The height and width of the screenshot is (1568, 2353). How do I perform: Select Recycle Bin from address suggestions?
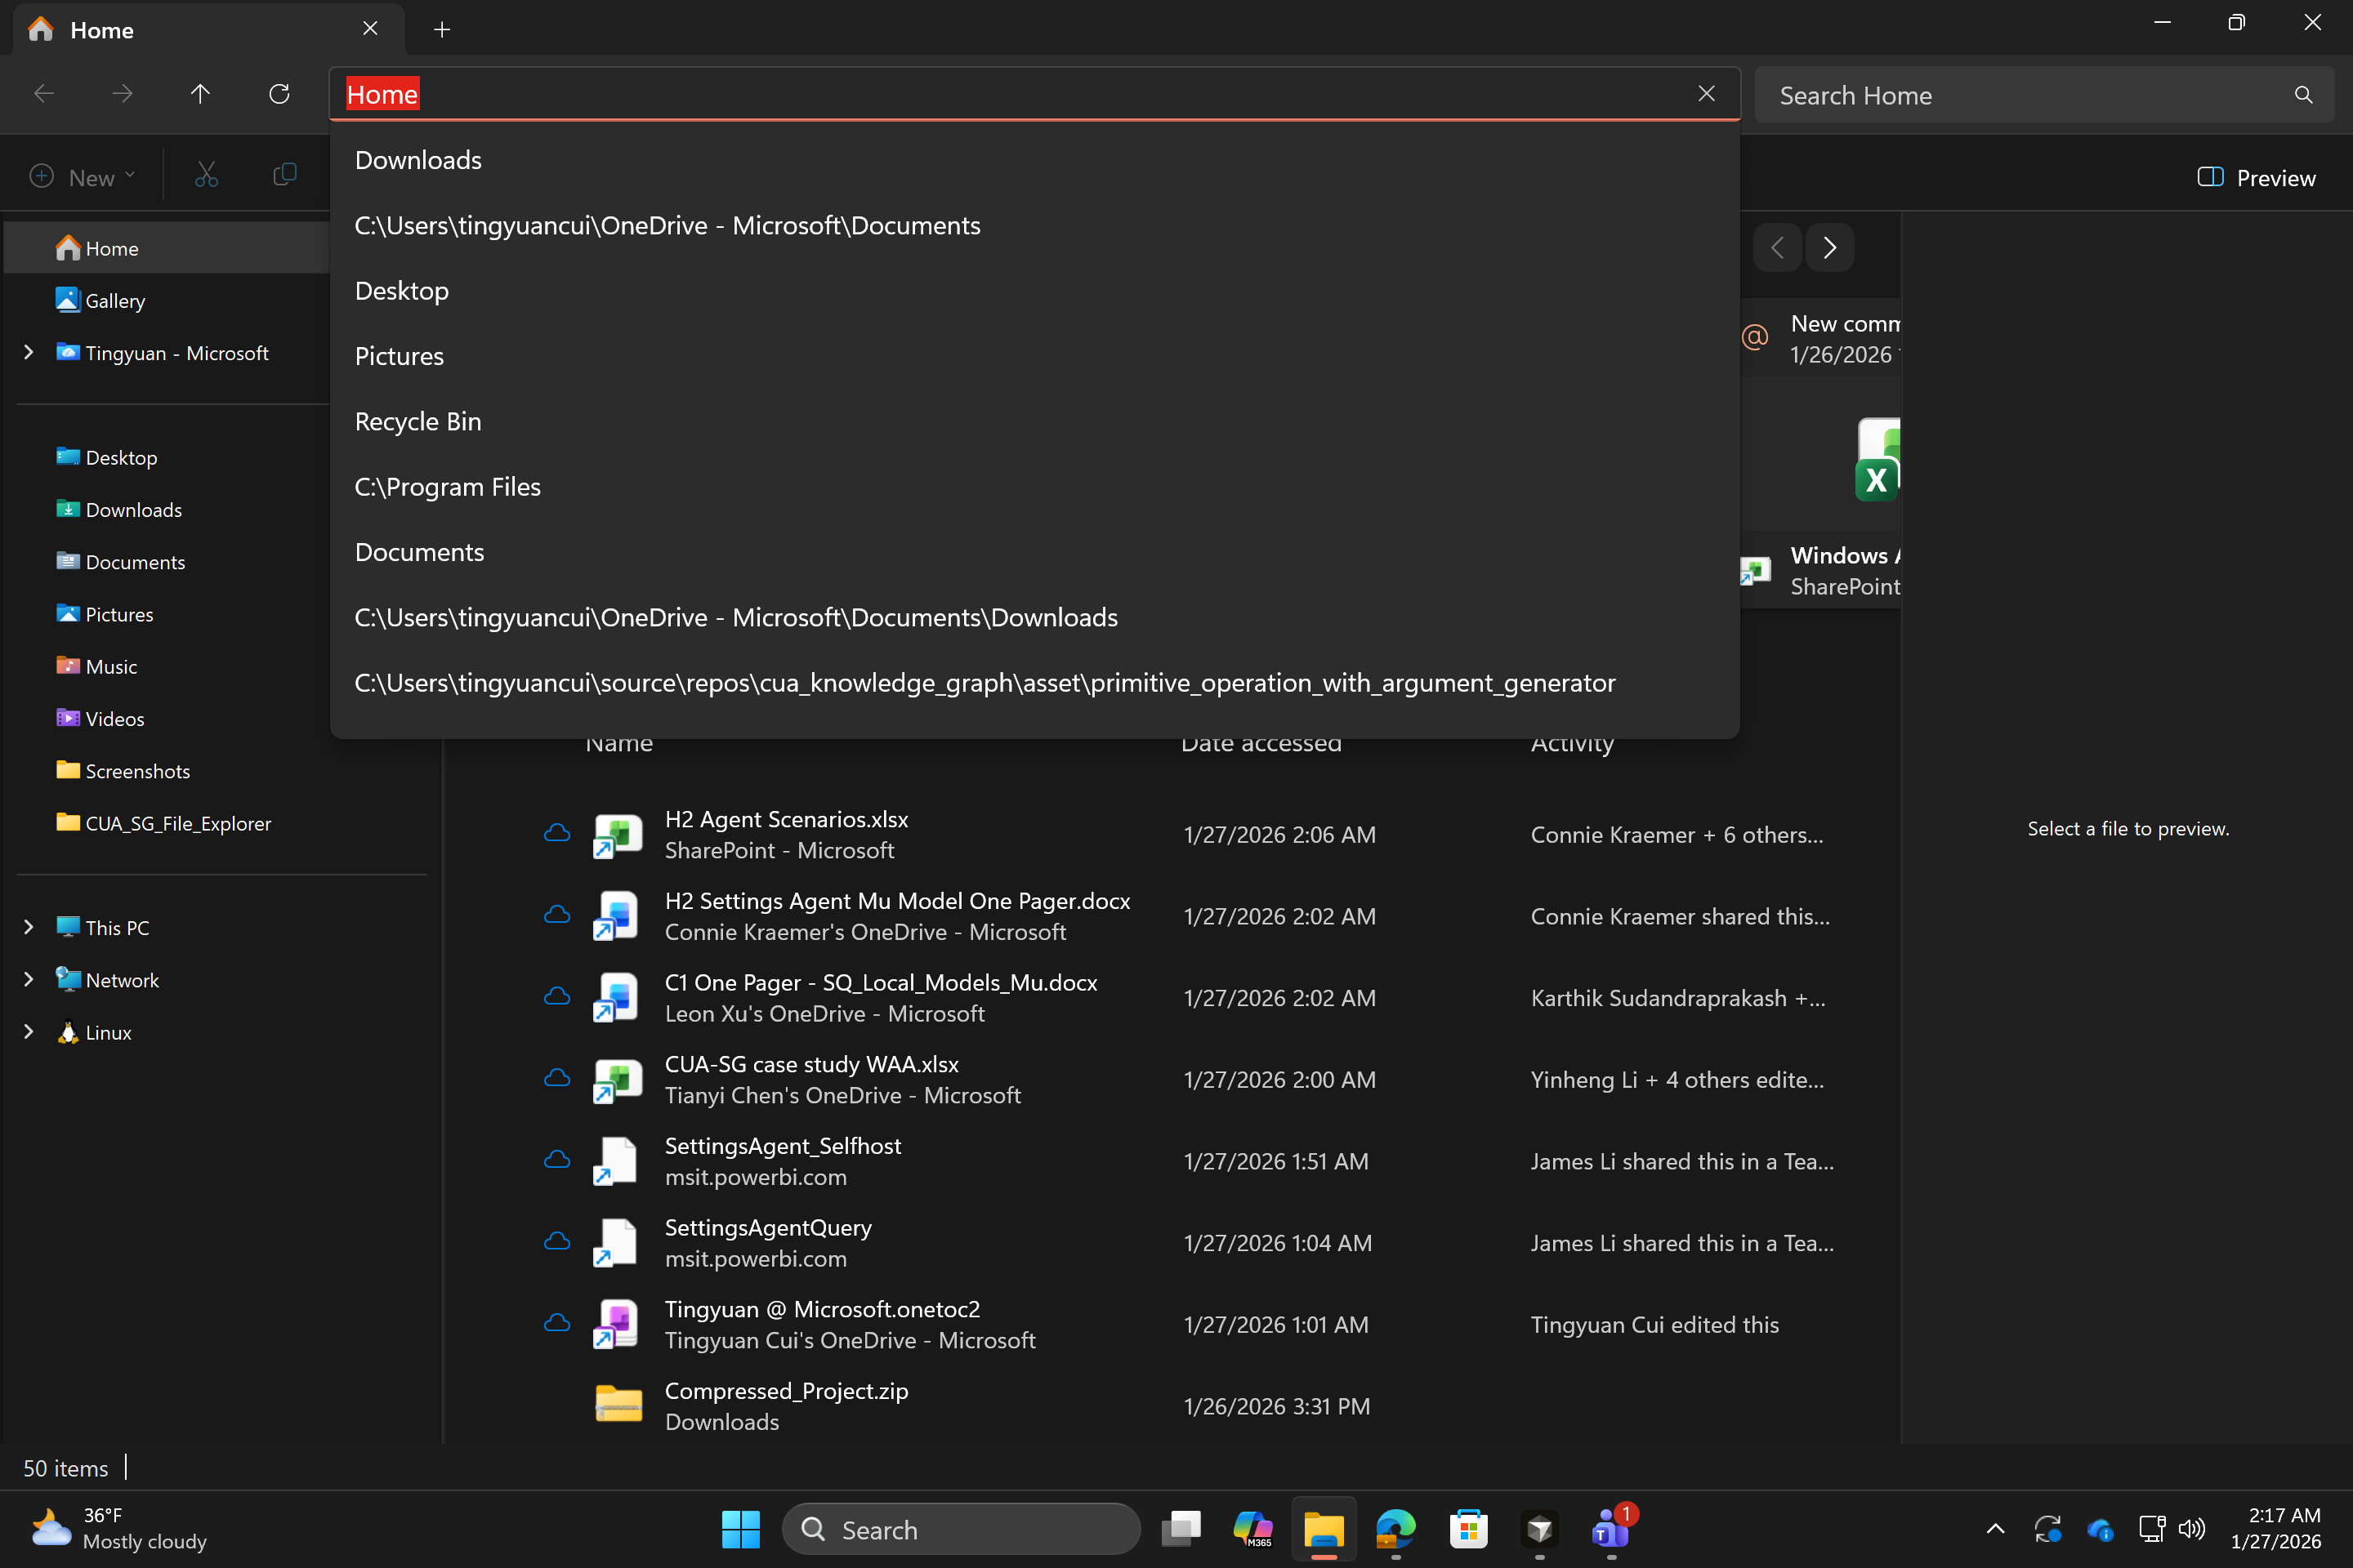(418, 421)
